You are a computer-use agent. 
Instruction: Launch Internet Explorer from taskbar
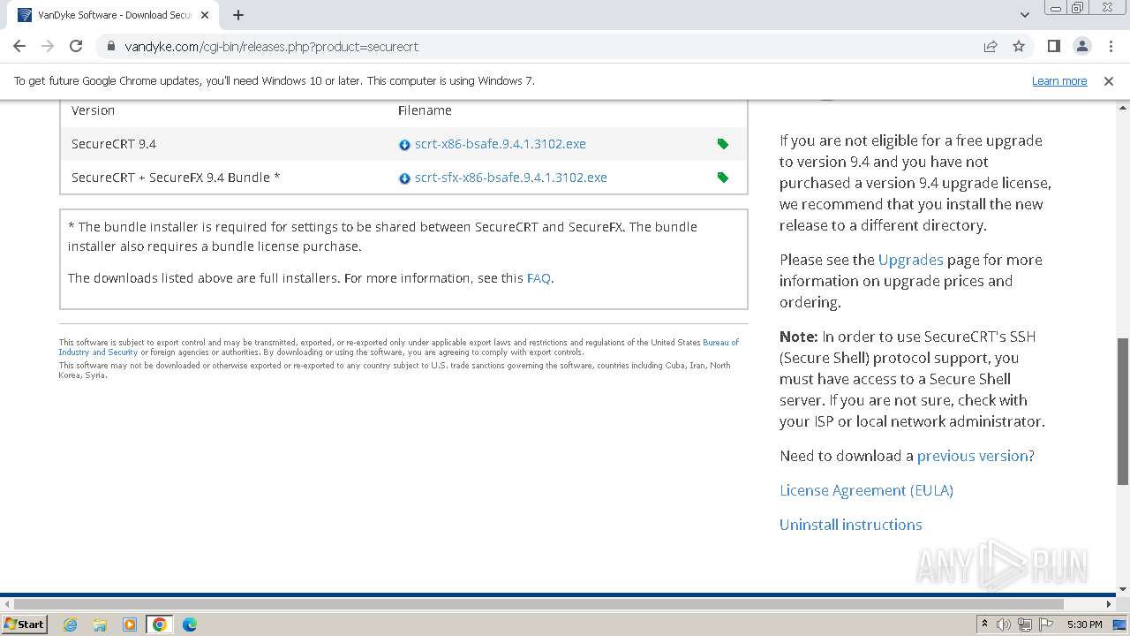(71, 625)
